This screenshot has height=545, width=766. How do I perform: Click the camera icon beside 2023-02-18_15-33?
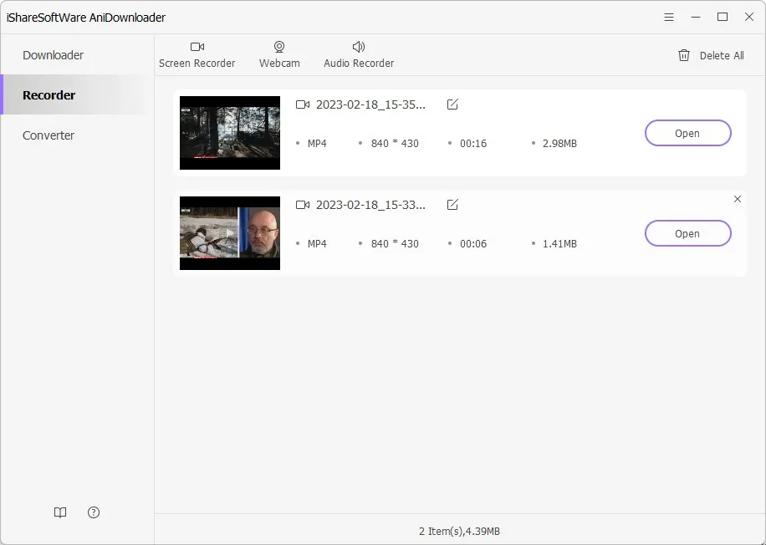[x=303, y=205]
